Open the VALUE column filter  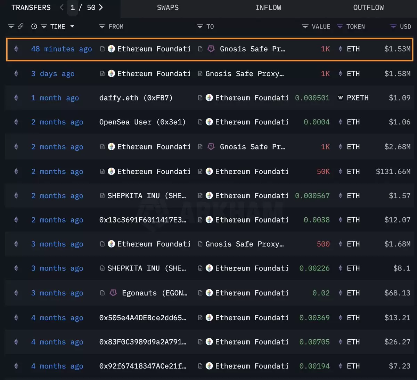tap(305, 26)
